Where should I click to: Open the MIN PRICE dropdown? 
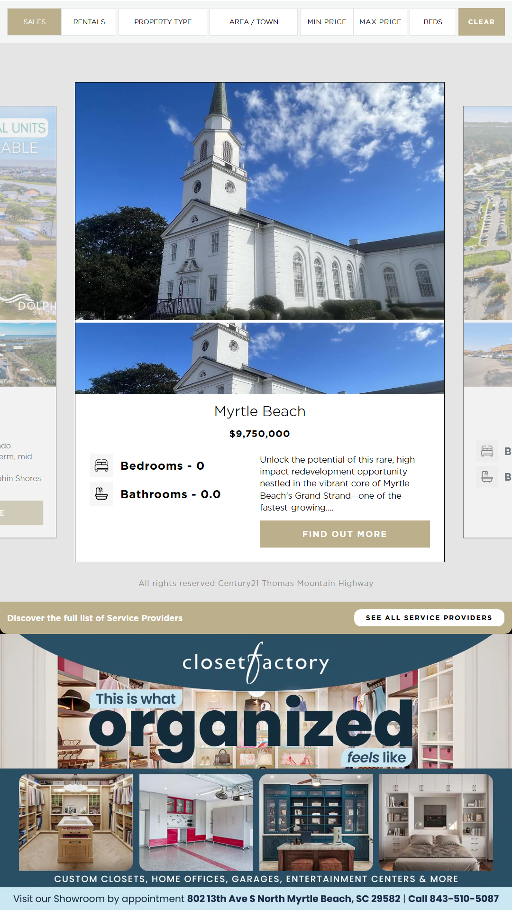click(x=327, y=22)
